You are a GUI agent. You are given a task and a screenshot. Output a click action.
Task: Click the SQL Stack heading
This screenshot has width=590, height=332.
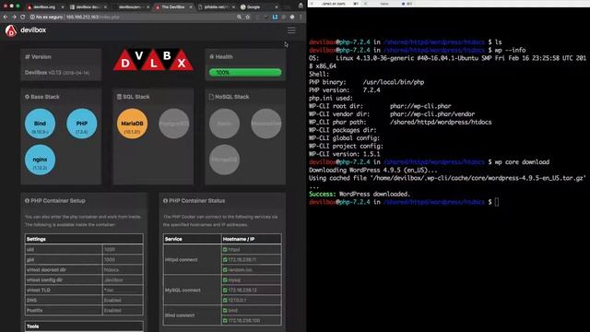(x=133, y=97)
